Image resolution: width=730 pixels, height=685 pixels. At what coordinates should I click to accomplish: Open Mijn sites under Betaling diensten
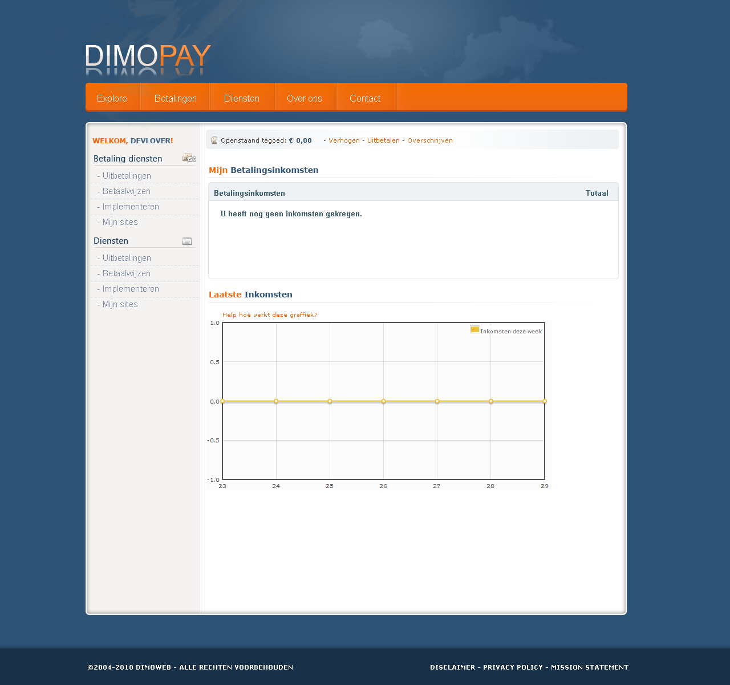coord(120,222)
